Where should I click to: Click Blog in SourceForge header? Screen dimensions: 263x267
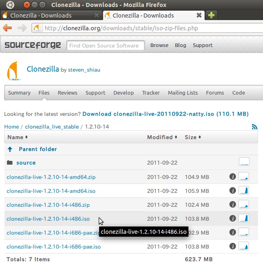tap(180, 45)
